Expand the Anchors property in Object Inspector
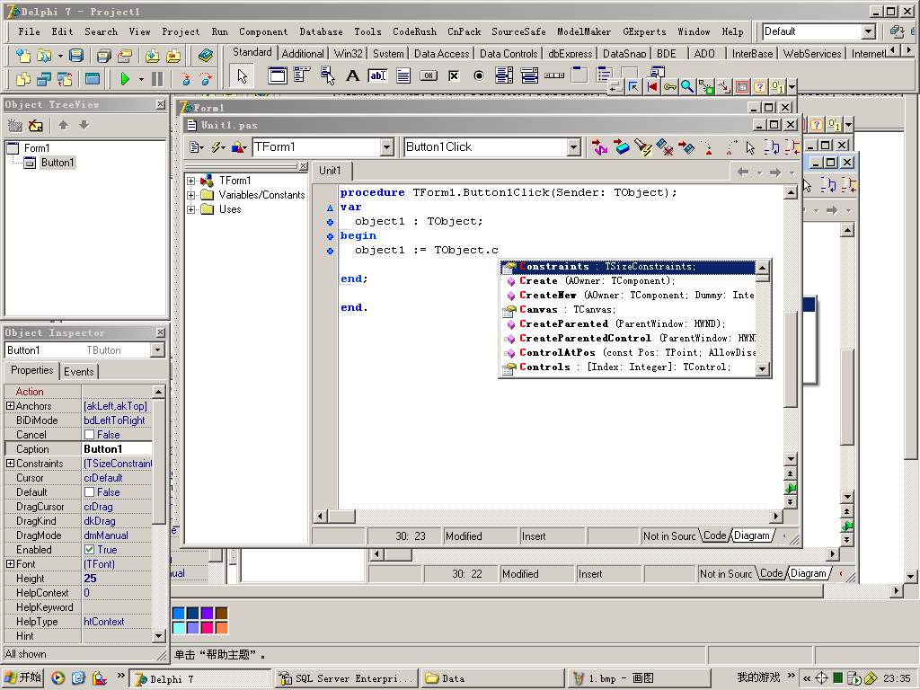Viewport: 920px width, 690px height. tap(10, 406)
